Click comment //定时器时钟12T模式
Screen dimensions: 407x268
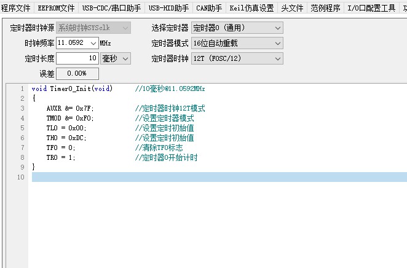[x=170, y=108]
